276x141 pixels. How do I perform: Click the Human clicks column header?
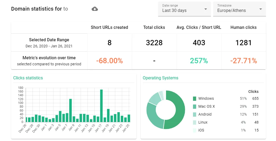pos(243,28)
